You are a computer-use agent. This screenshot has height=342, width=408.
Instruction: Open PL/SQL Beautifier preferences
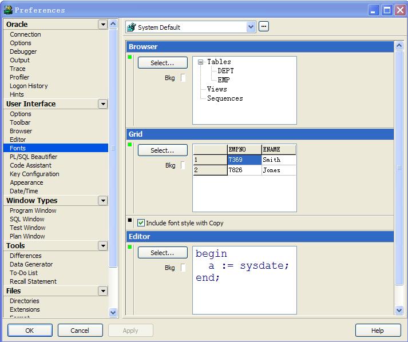pyautogui.click(x=33, y=157)
